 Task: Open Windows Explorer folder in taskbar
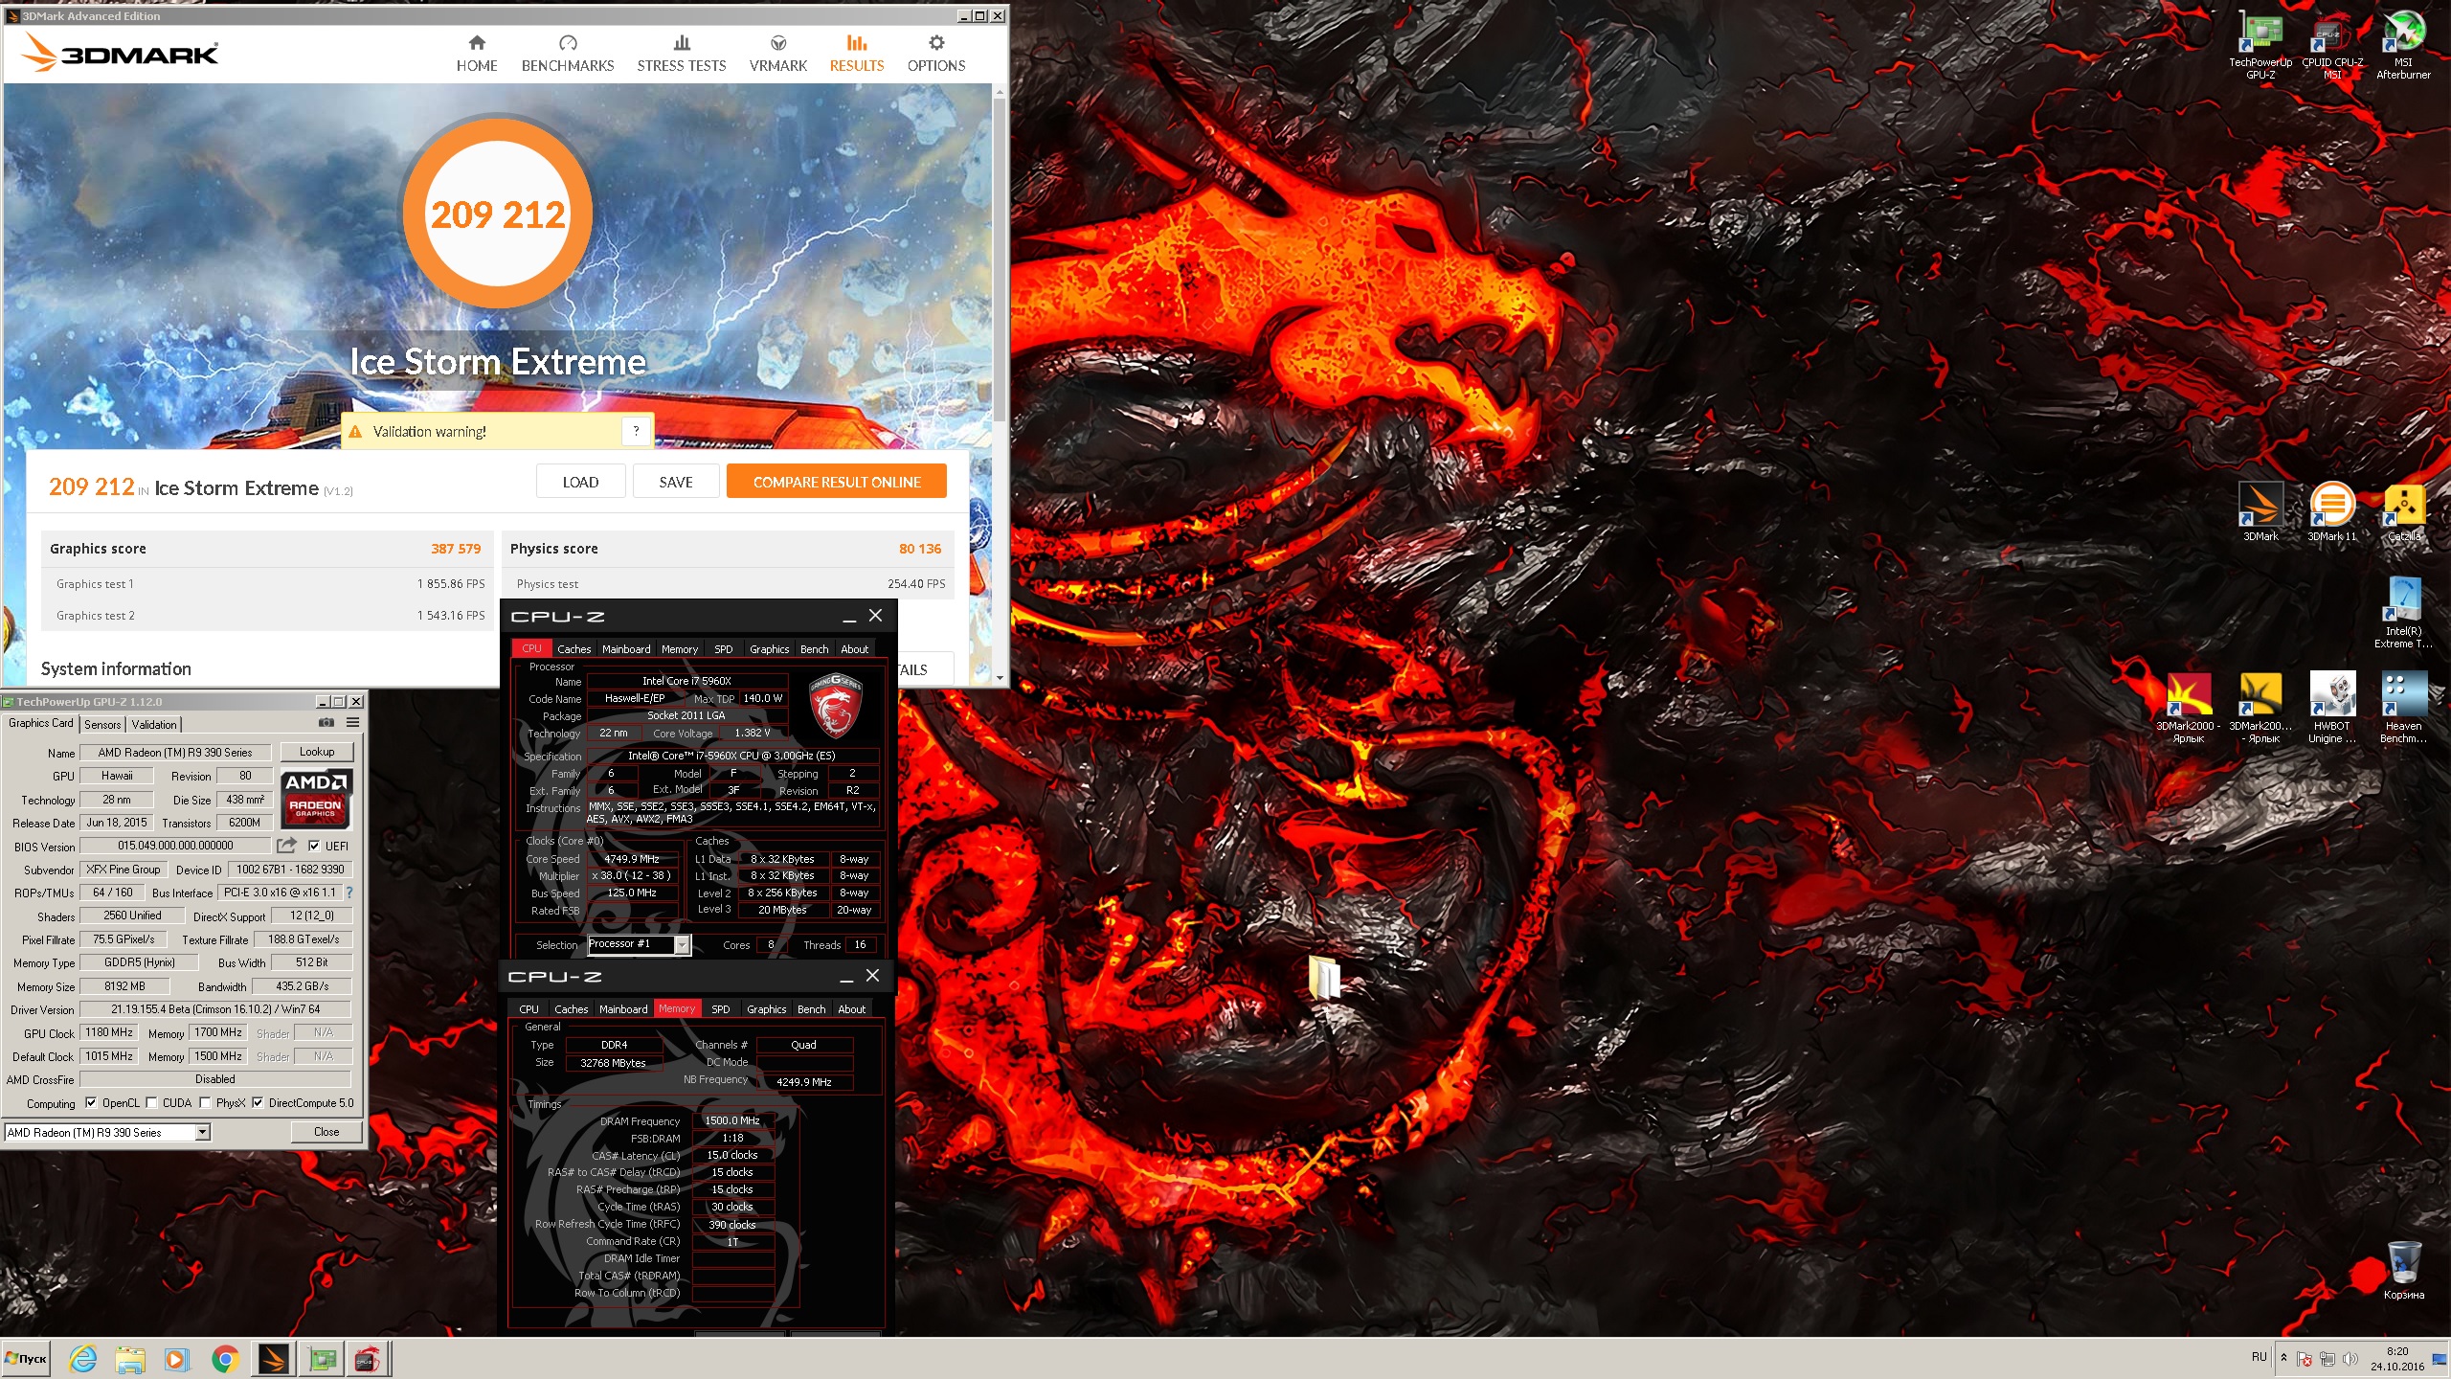coord(130,1359)
